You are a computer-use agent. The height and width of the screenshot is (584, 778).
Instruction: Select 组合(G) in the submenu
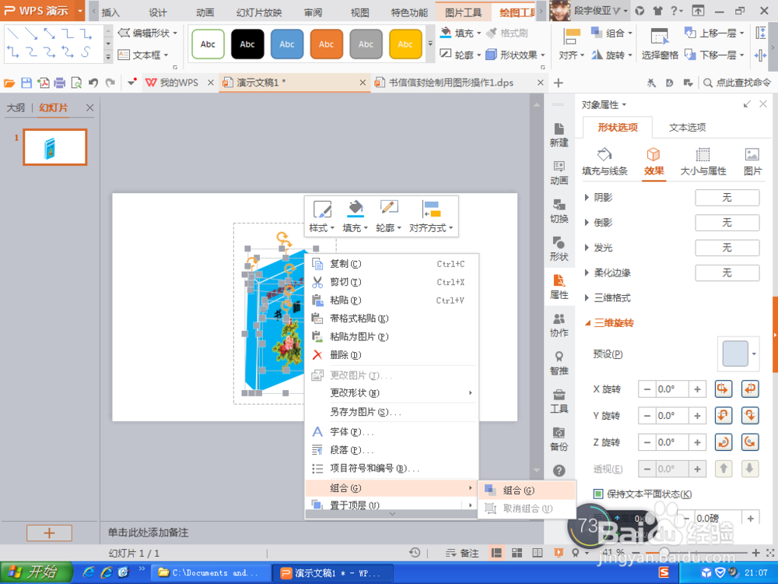point(527,490)
